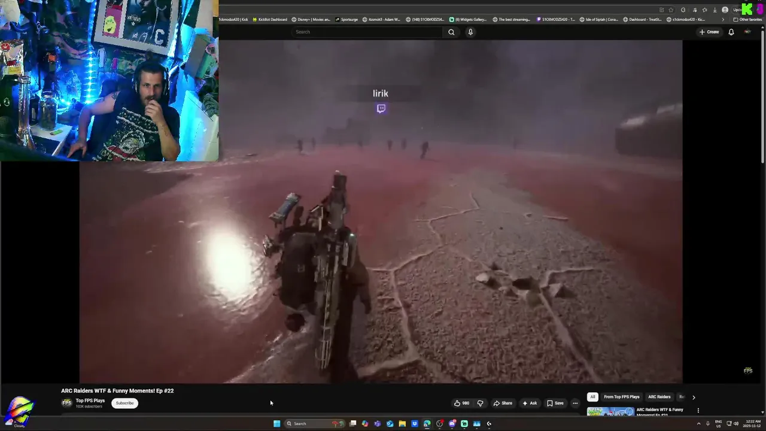Open the Dashboard - TreatSt bookmark
Image resolution: width=766 pixels, height=431 pixels.
tap(642, 19)
